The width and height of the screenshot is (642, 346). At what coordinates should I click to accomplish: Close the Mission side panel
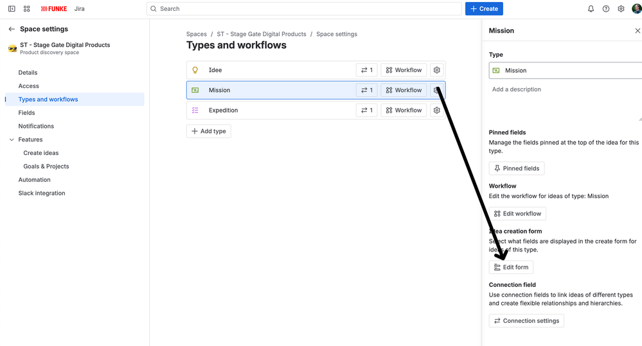pyautogui.click(x=638, y=31)
